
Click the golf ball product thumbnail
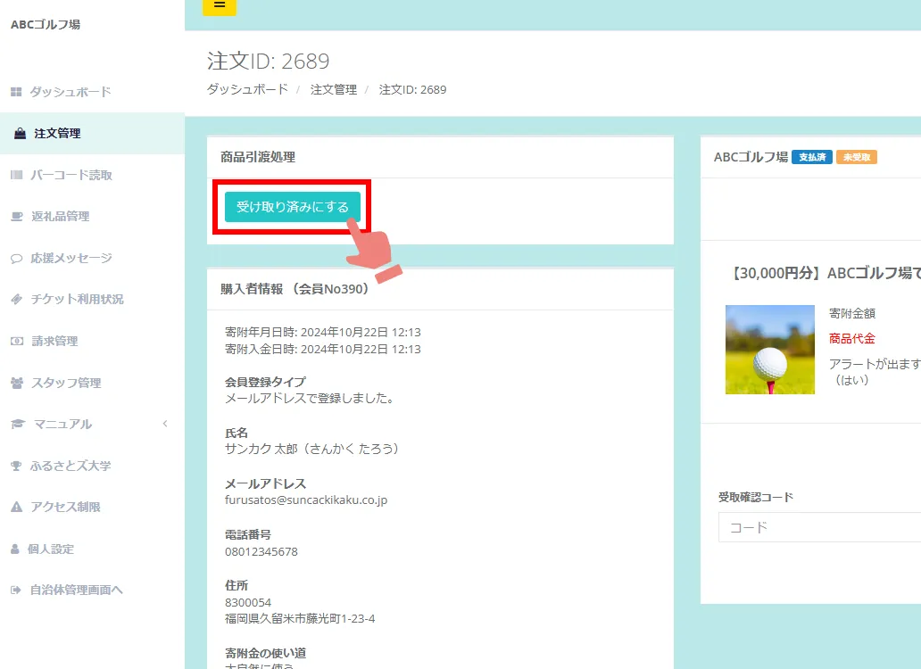(x=769, y=349)
